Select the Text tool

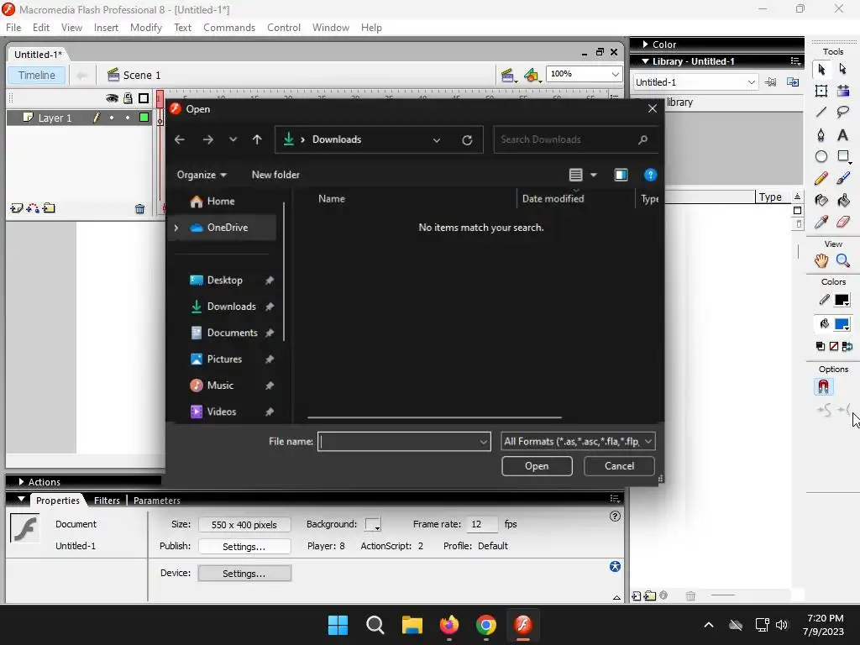click(x=843, y=134)
